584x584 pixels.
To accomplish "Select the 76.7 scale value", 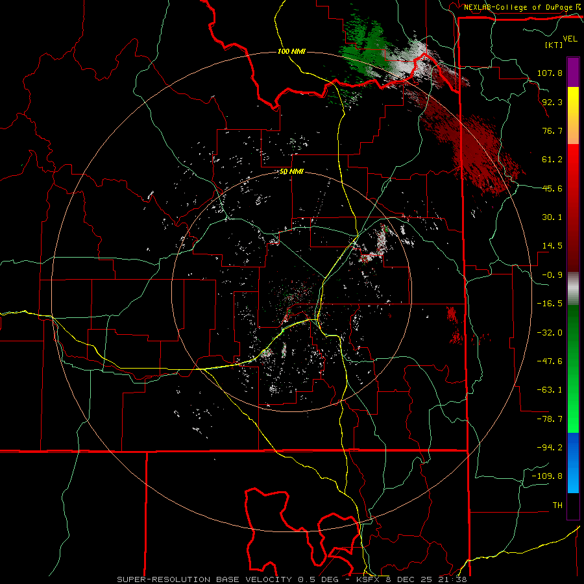I will (552, 130).
